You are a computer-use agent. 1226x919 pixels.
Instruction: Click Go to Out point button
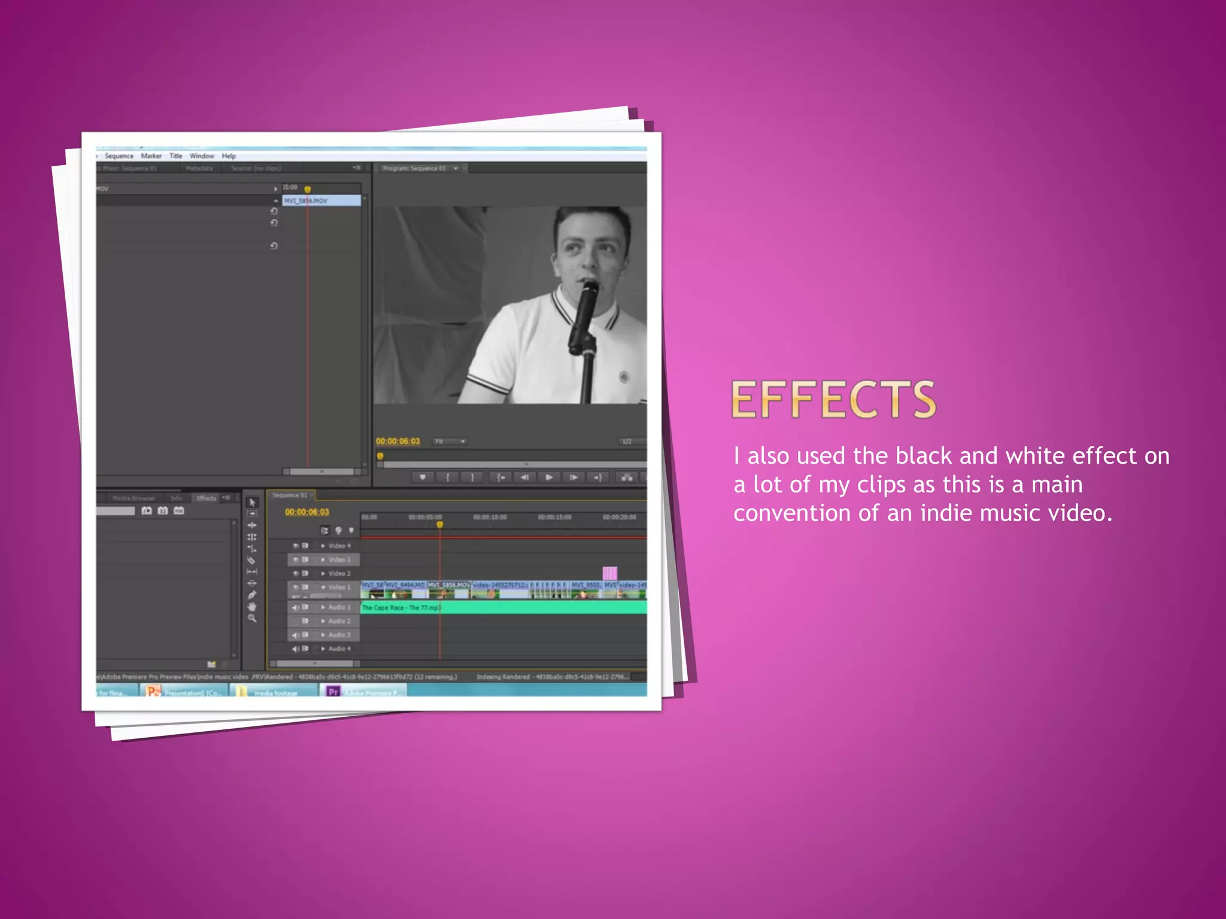597,477
